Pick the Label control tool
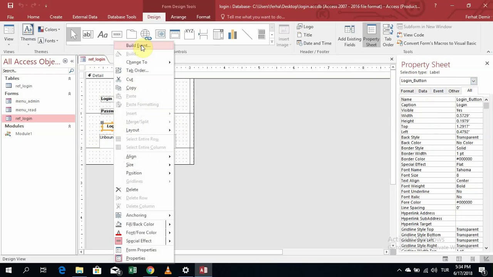 102,34
